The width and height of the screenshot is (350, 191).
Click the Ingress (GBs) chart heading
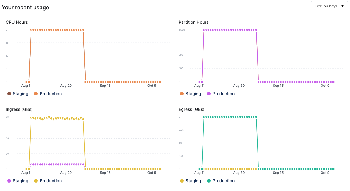(19, 109)
